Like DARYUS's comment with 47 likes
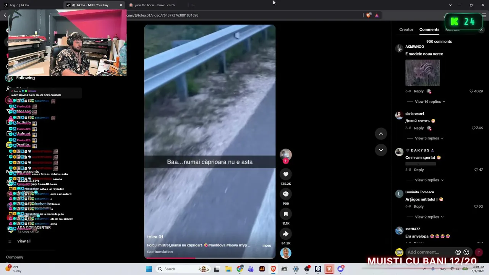The width and height of the screenshot is (489, 275). [x=476, y=170]
